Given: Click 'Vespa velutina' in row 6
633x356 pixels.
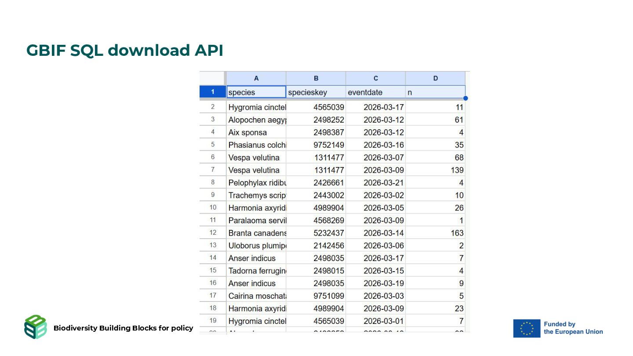Looking at the screenshot, I should coord(256,157).
